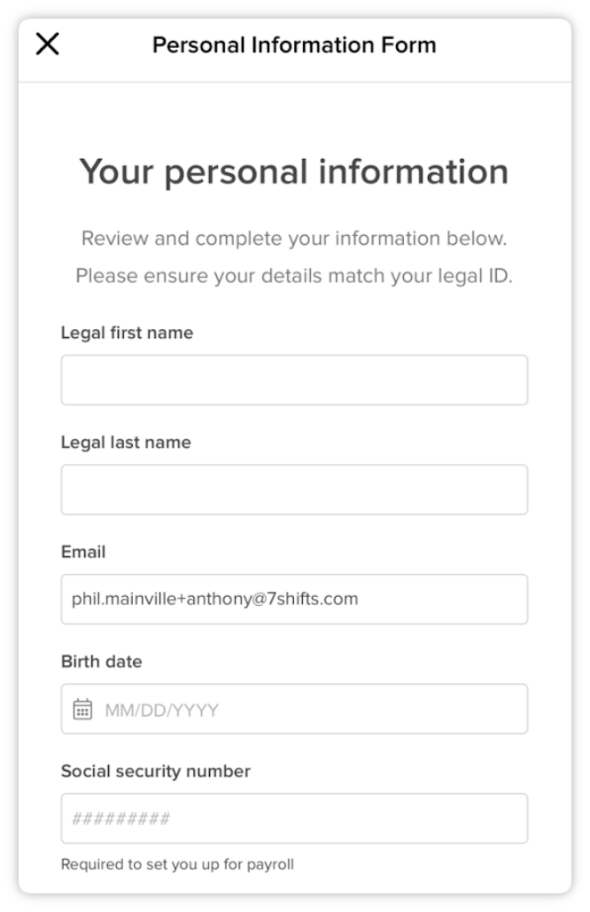This screenshot has width=590, height=912.
Task: Click the ######### placeholder in SSN field
Action: coord(120,819)
